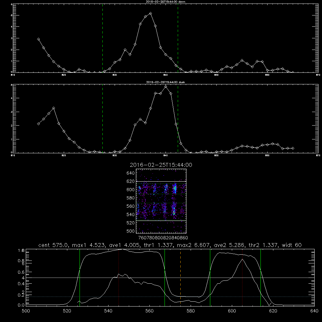Click the 640 label on bottom plot x-axis
The image size is (322, 322).
314,311
